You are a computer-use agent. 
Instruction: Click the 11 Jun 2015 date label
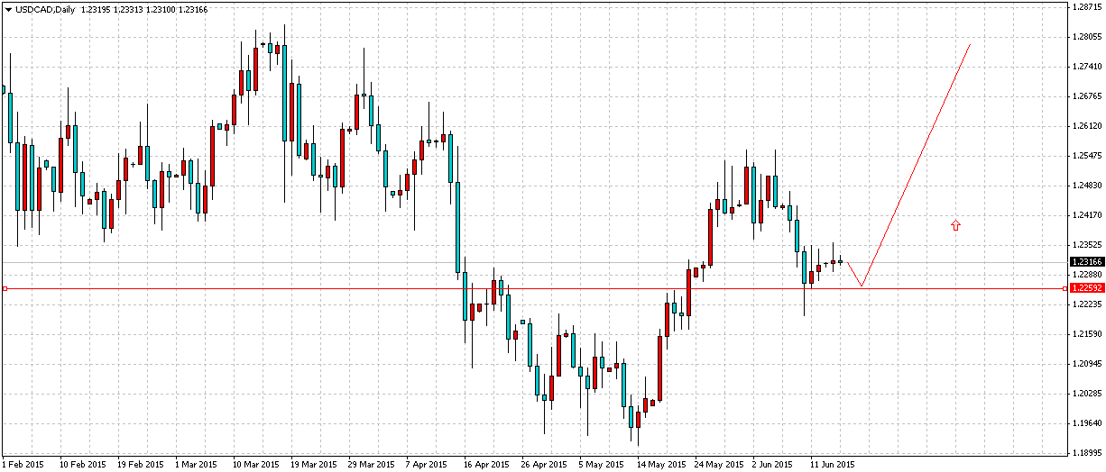[833, 465]
